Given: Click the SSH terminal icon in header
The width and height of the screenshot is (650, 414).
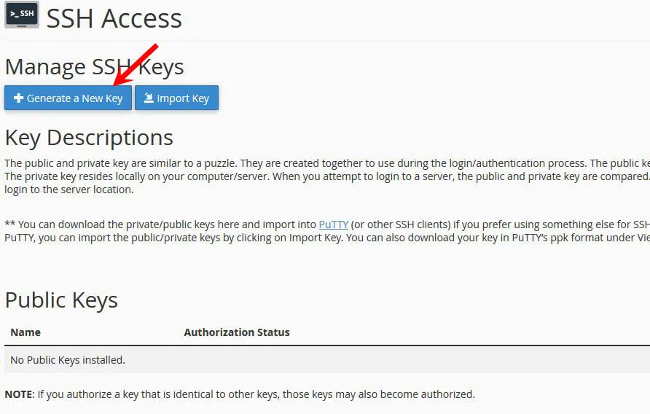Looking at the screenshot, I should 22,17.
